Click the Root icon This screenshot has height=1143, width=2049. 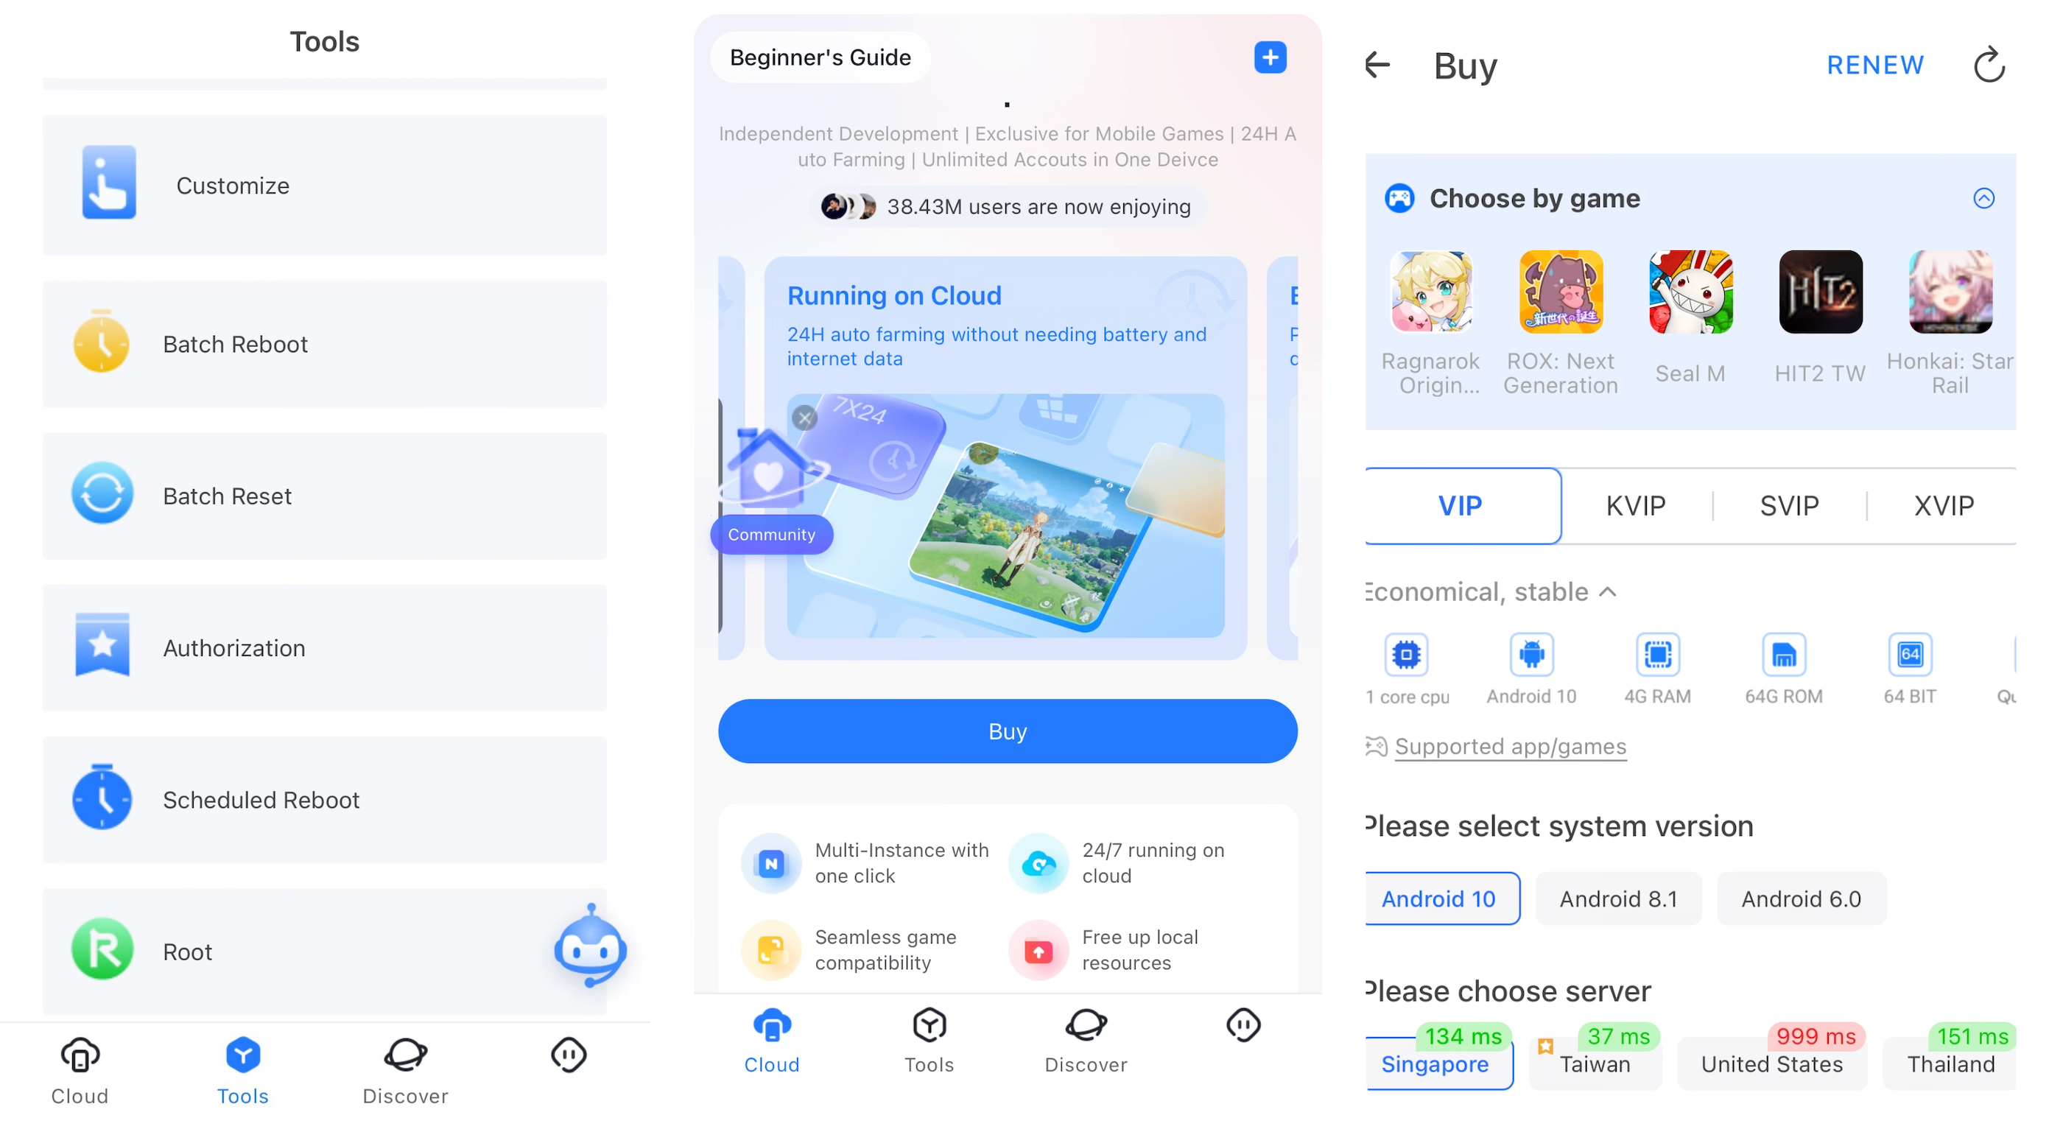[x=102, y=950]
